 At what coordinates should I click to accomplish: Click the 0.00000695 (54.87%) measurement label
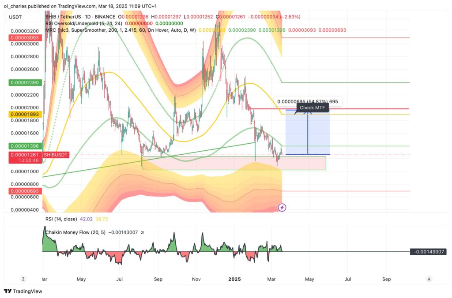(x=308, y=101)
